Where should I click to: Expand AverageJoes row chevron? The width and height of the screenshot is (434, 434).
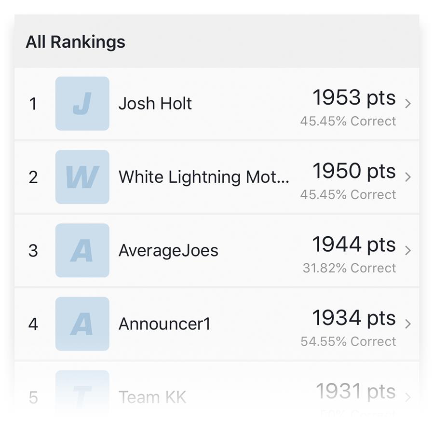tap(407, 250)
